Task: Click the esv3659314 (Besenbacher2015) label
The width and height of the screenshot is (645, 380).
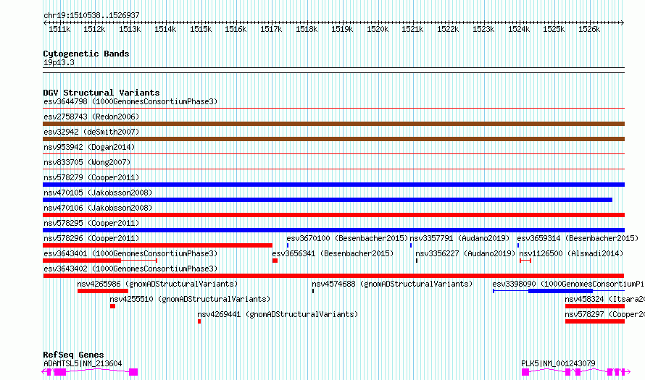Action: pos(578,238)
